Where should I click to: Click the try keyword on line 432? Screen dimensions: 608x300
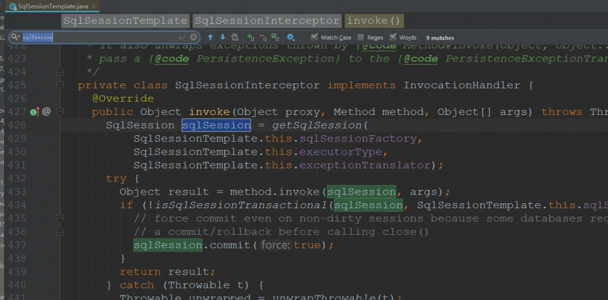click(x=116, y=179)
